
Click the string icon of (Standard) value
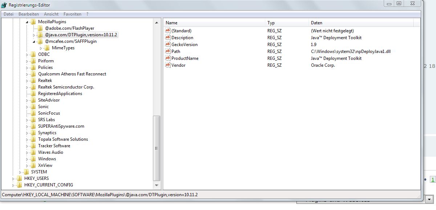(168, 31)
